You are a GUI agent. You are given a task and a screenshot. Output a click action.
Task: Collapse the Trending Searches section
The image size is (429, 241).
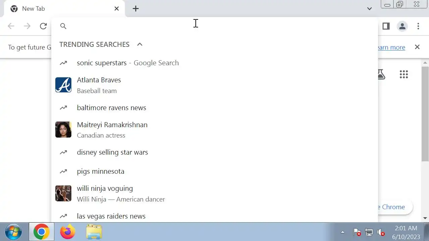coord(140,44)
